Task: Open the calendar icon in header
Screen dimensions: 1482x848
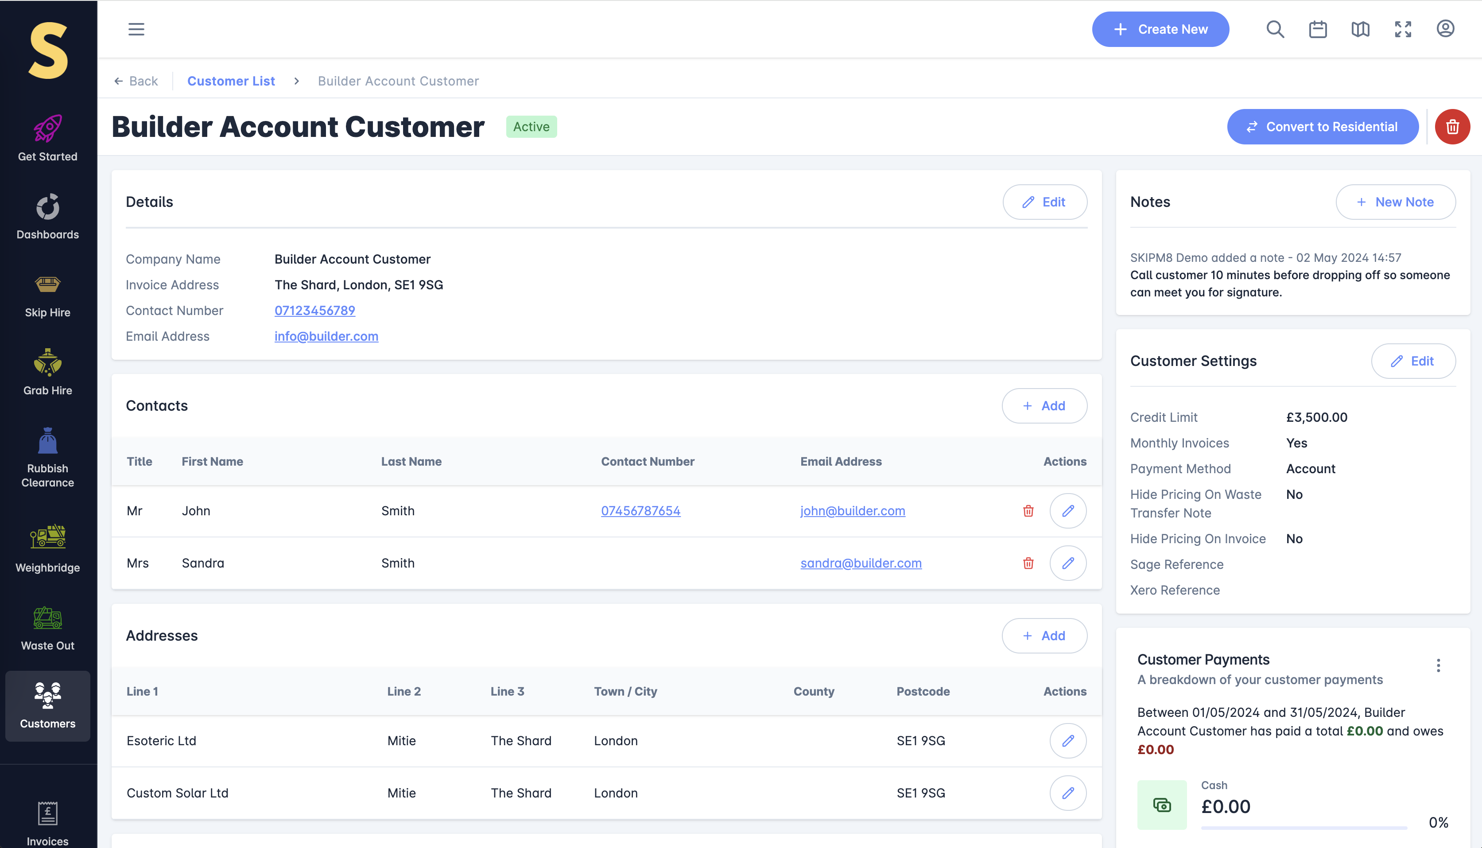Action: pyautogui.click(x=1318, y=29)
